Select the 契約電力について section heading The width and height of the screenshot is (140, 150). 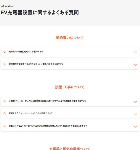[x=70, y=38]
